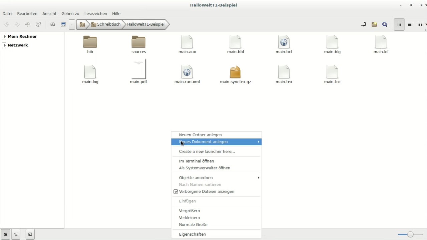Viewport: 427px width, 240px height.
Task: Go to the home folder via house icon
Action: [x=53, y=24]
